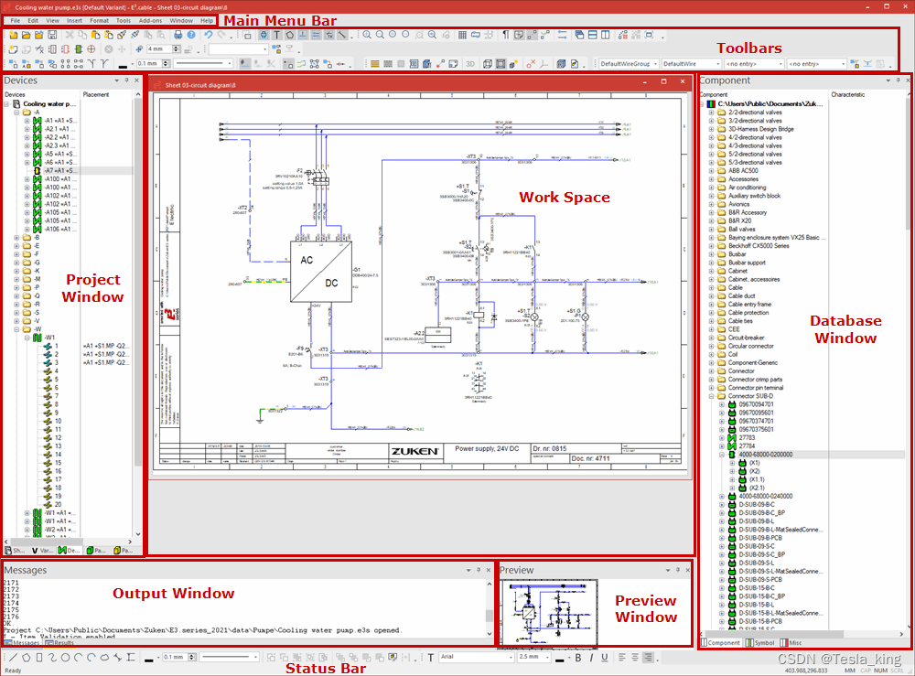Open the Print icon in the toolbar
The width and height of the screenshot is (915, 676).
pos(178,34)
